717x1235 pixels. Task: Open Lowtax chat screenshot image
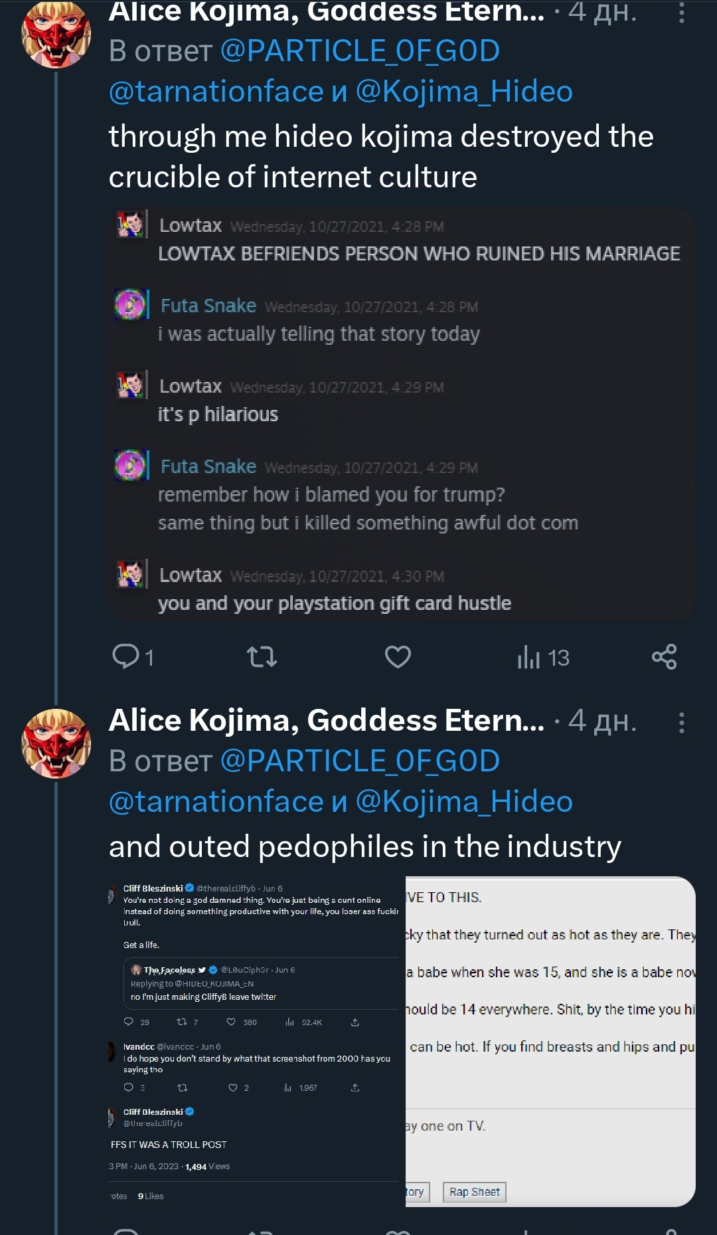[x=402, y=415]
